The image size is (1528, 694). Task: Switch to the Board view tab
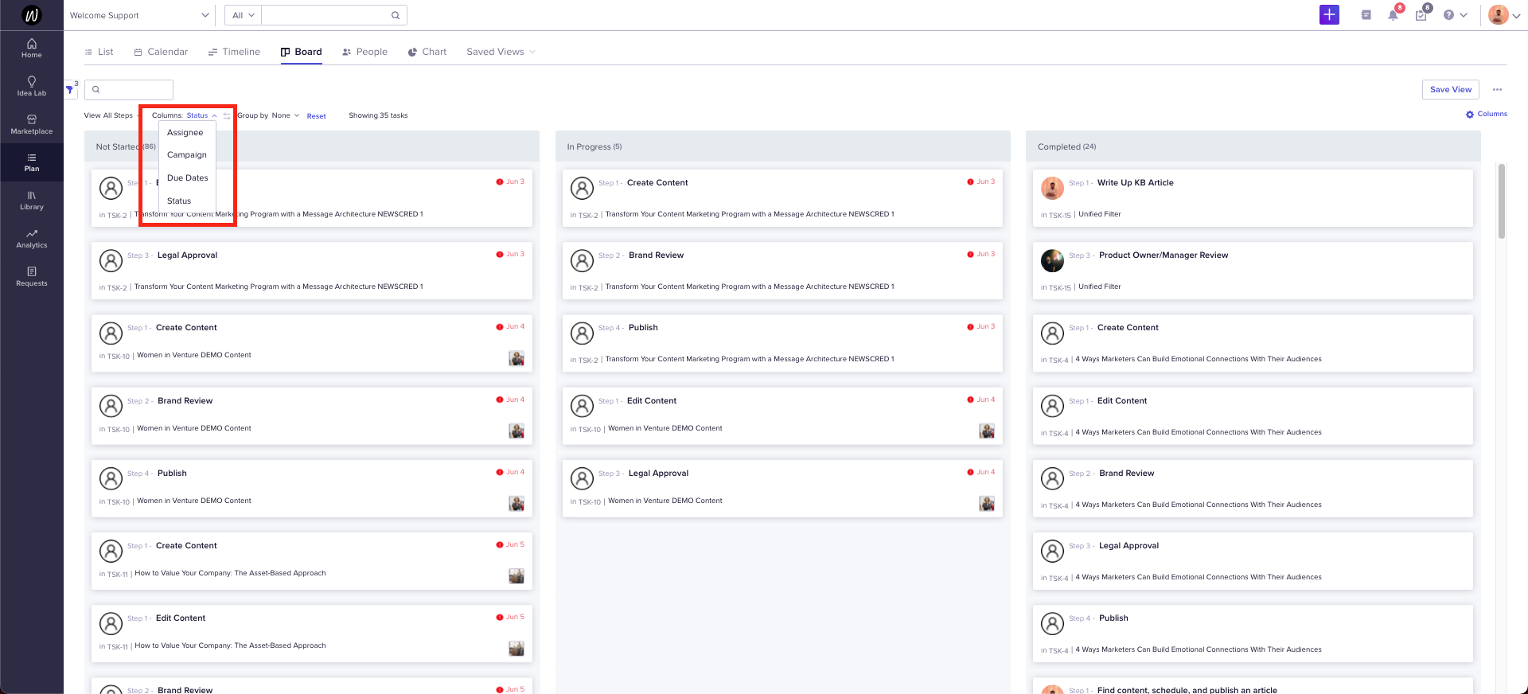tap(301, 52)
